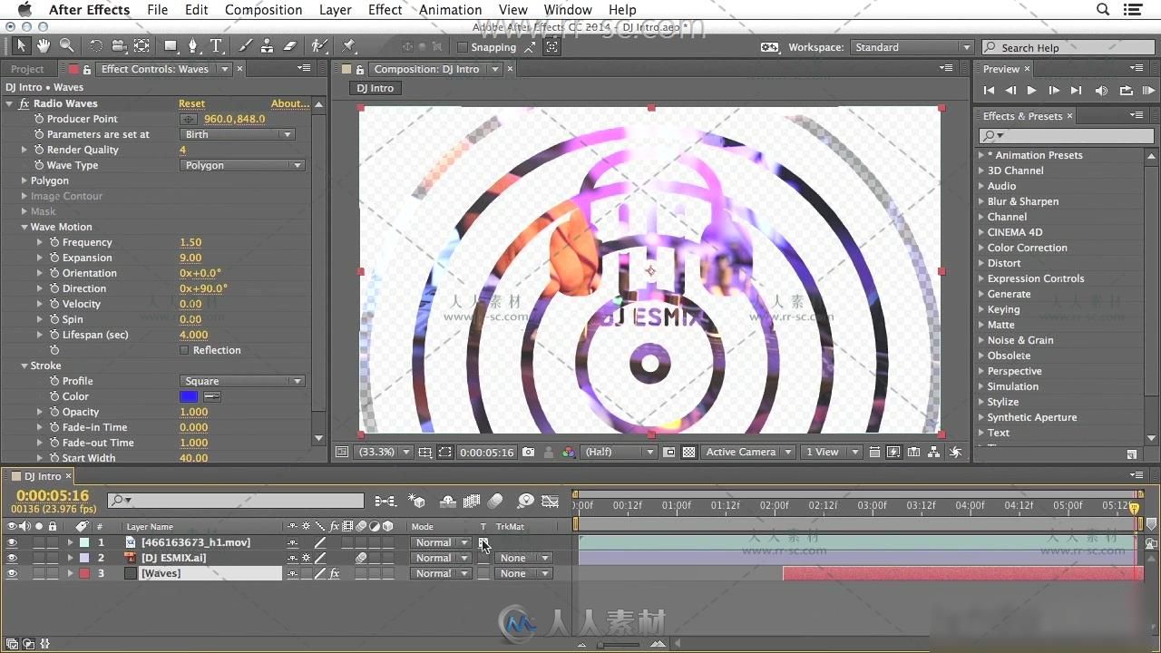Select the Puppet Pin tool
Image resolution: width=1161 pixels, height=653 pixels.
pyautogui.click(x=349, y=46)
